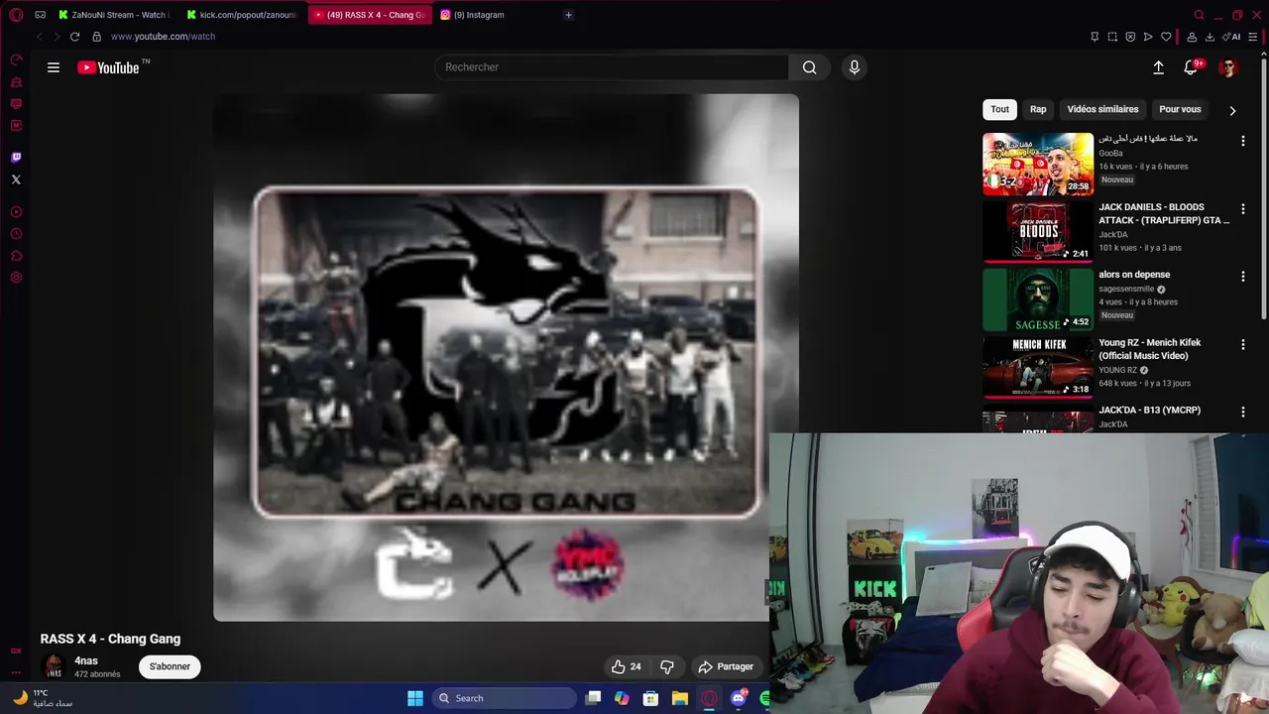
Task: Select the Pour vous filter chip
Action: tap(1180, 109)
